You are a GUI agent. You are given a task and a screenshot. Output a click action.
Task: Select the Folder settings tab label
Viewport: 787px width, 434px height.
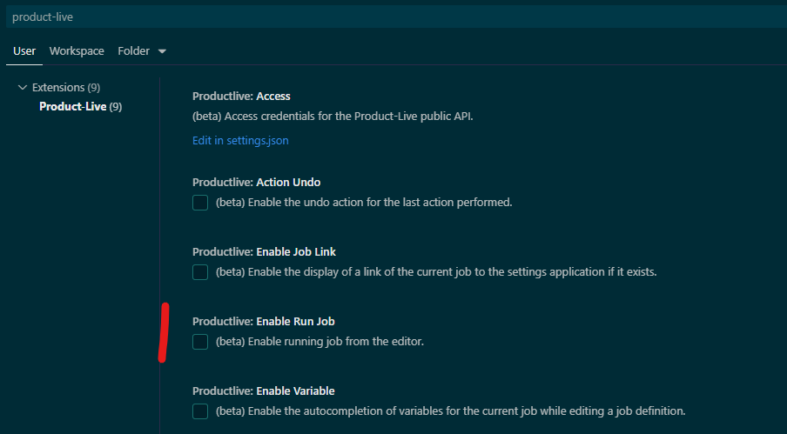click(133, 51)
